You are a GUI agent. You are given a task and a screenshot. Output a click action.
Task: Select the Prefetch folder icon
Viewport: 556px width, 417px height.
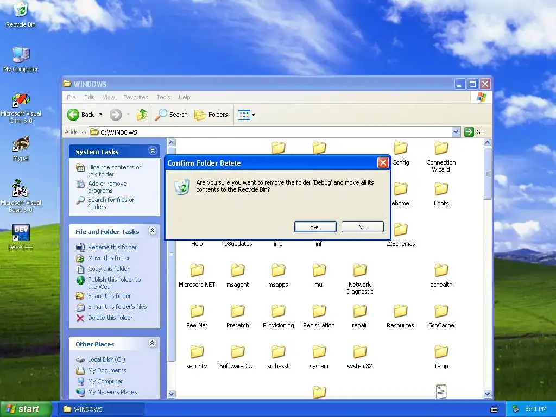tap(238, 311)
